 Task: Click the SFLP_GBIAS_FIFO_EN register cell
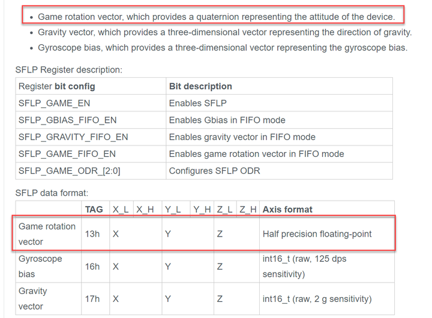(x=68, y=120)
